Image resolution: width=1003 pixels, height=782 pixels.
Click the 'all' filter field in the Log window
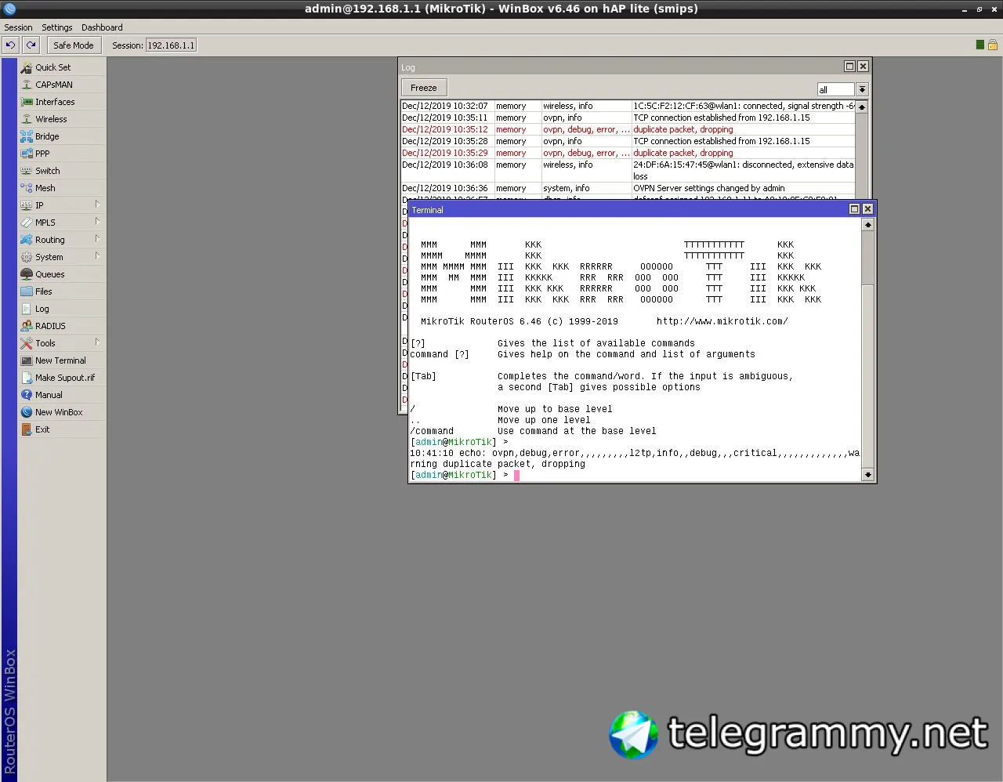[835, 89]
